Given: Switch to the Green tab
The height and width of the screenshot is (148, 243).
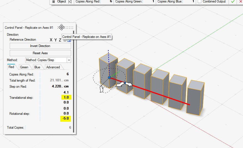Looking at the screenshot, I should pos(24,67).
